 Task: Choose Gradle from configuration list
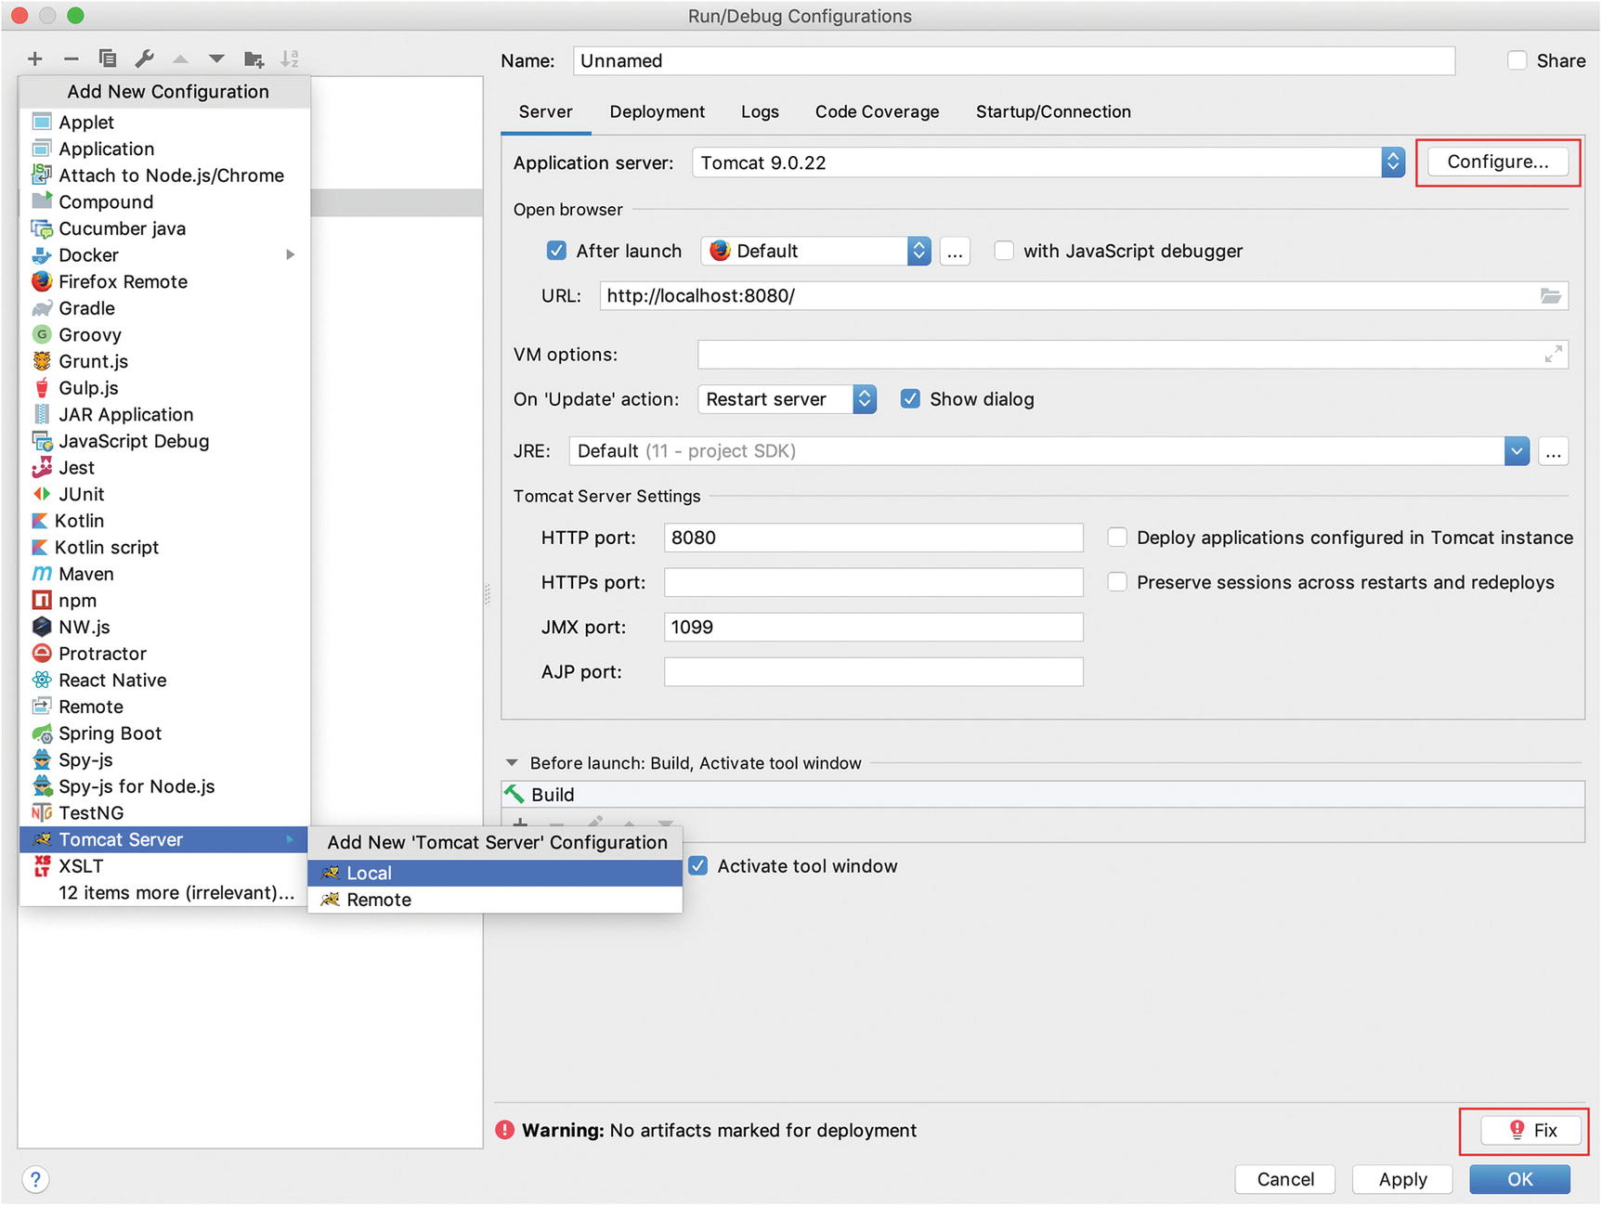(164, 308)
